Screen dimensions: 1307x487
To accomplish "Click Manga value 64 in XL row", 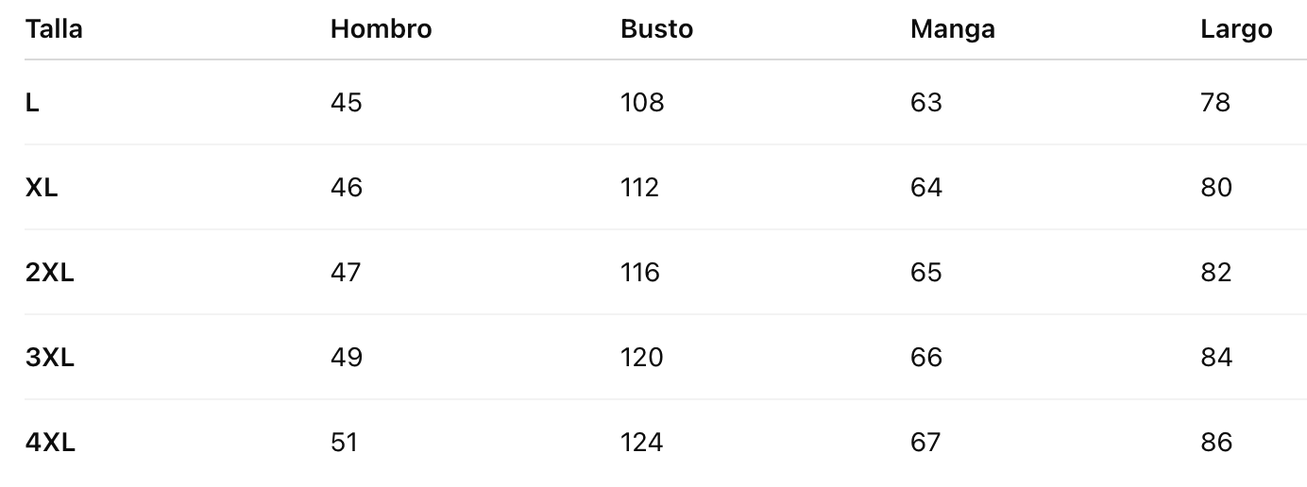I will (x=926, y=187).
